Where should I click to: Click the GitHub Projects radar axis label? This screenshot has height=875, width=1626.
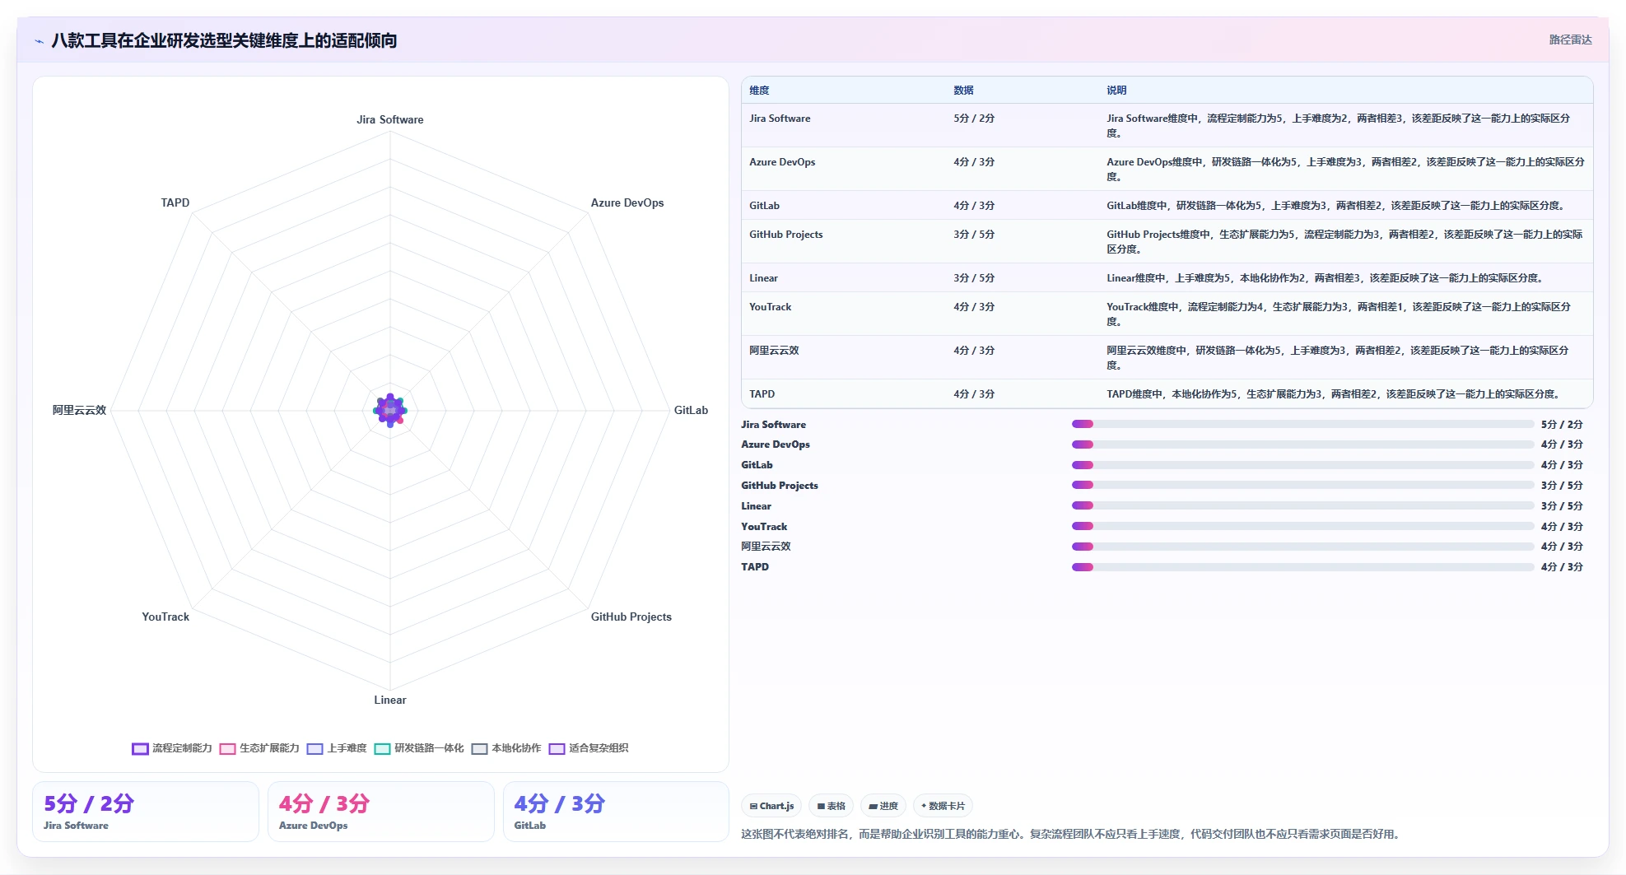pos(631,617)
